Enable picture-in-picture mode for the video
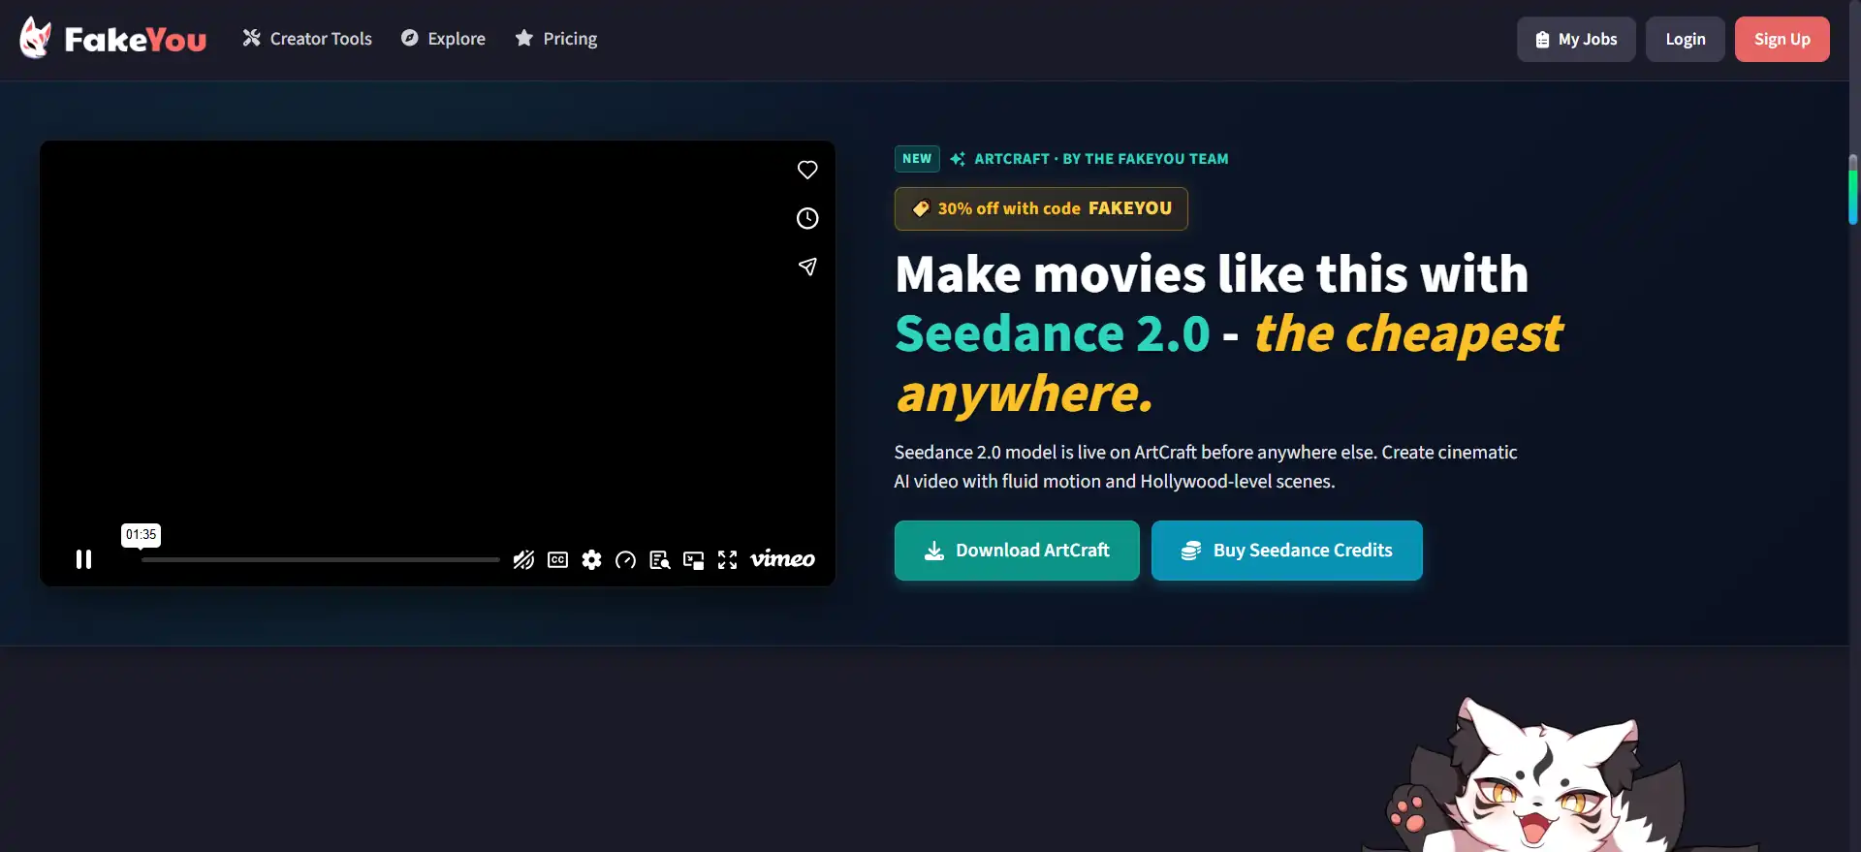This screenshot has width=1861, height=852. coord(694,560)
